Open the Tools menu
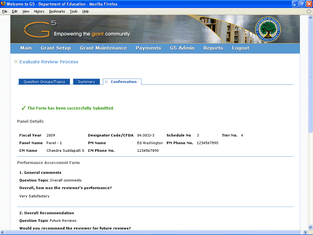 pyautogui.click(x=73, y=11)
